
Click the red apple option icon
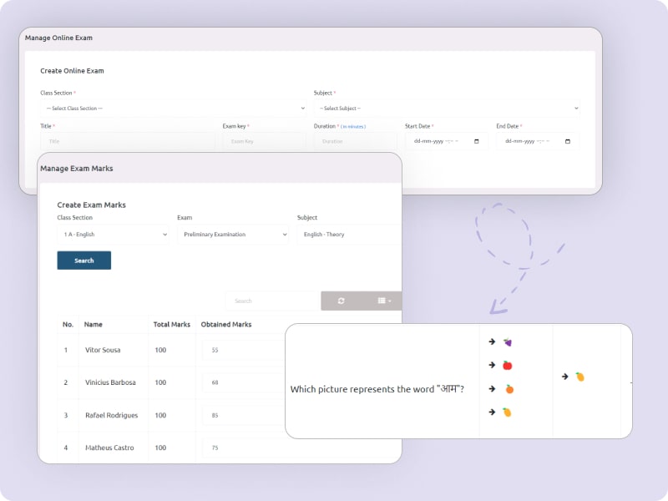click(x=507, y=366)
